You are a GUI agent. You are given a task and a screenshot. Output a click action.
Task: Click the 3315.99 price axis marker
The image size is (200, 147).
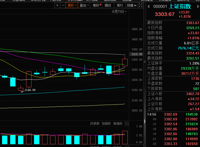(137, 54)
